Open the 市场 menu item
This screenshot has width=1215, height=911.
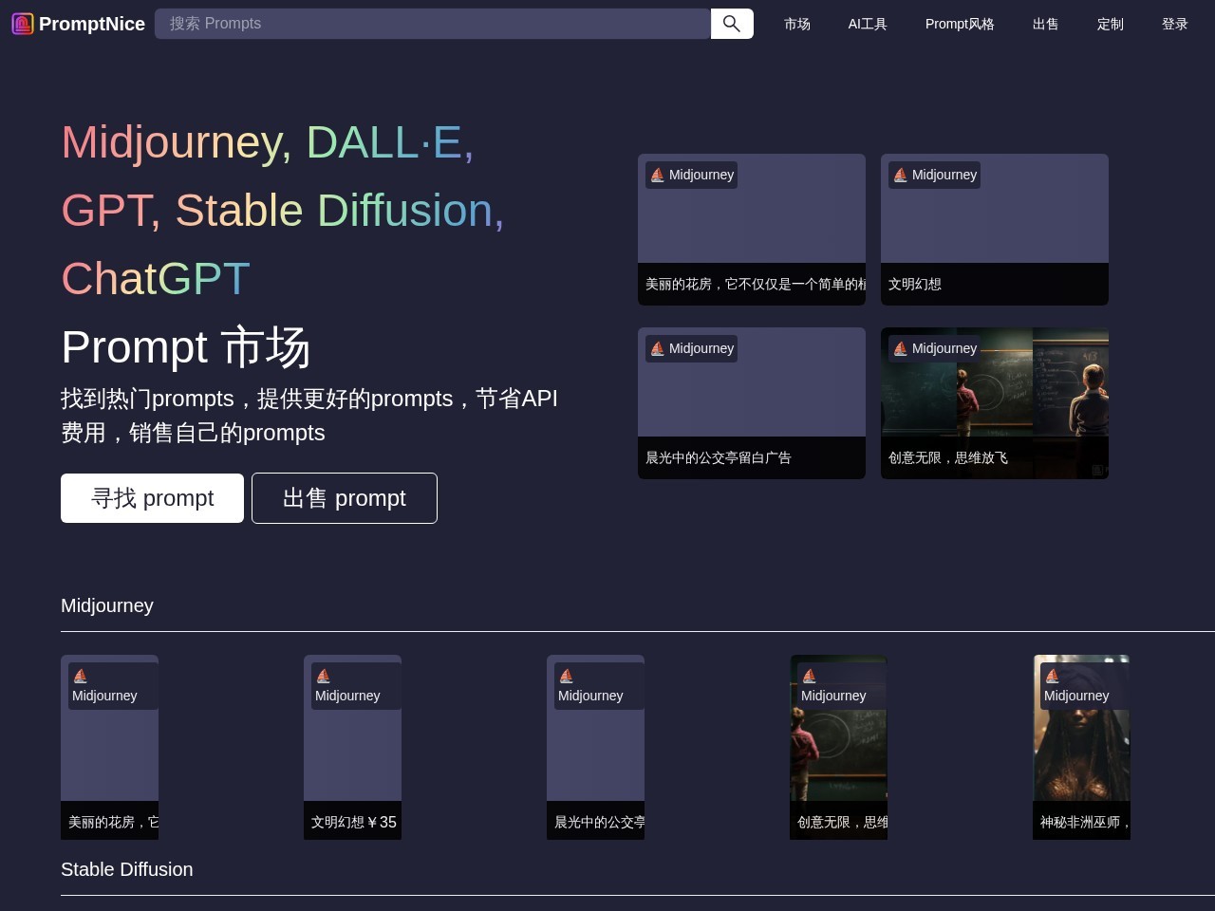tap(797, 24)
